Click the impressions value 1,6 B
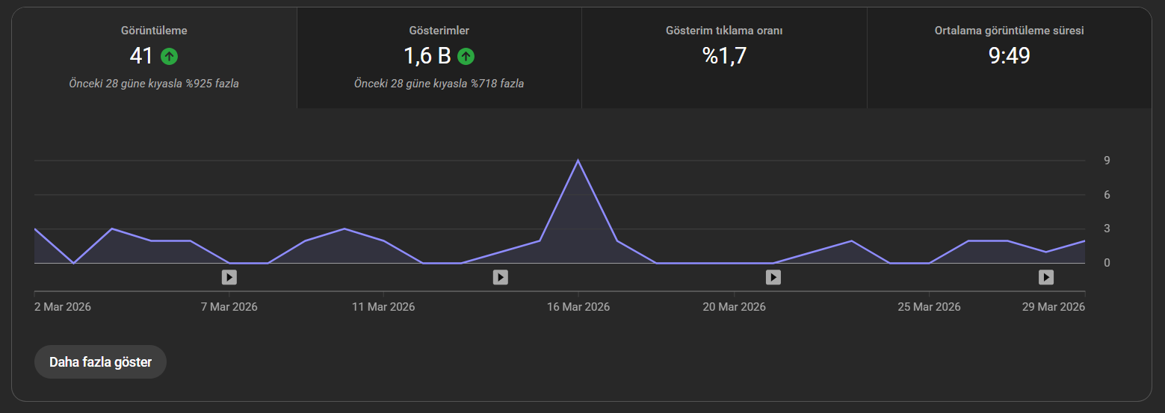Image resolution: width=1165 pixels, height=413 pixels. 427,56
